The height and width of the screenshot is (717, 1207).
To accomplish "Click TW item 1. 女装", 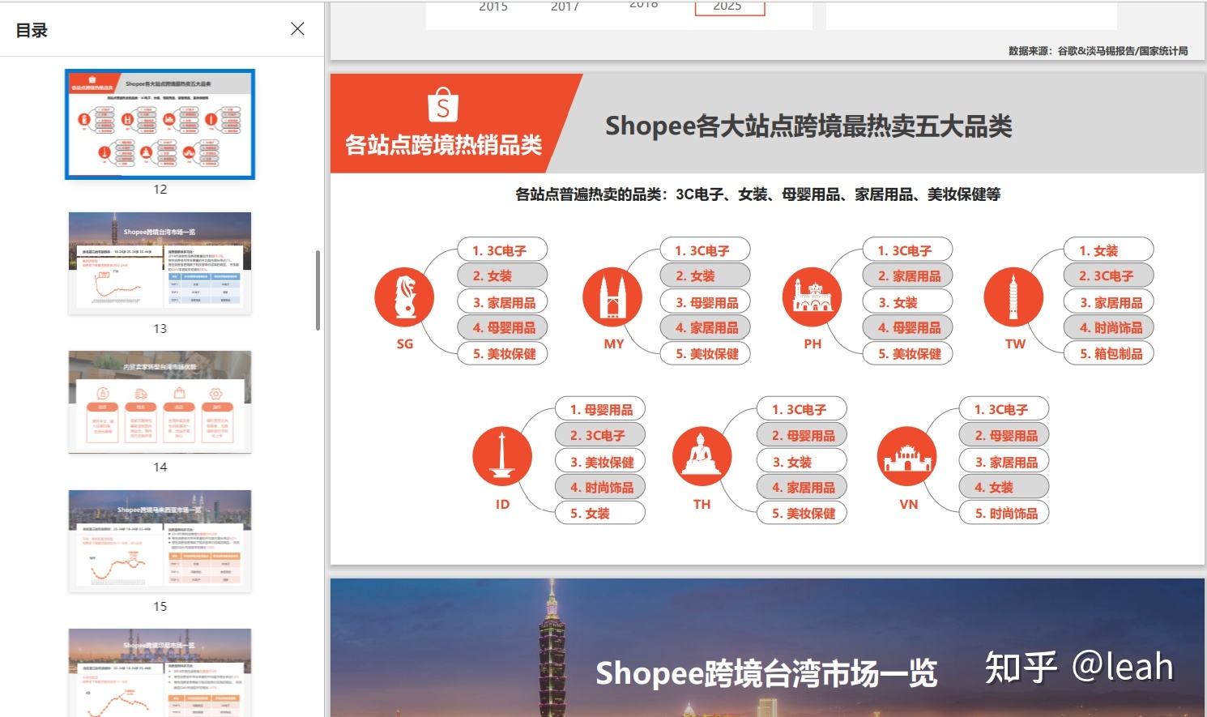I will click(x=1109, y=250).
